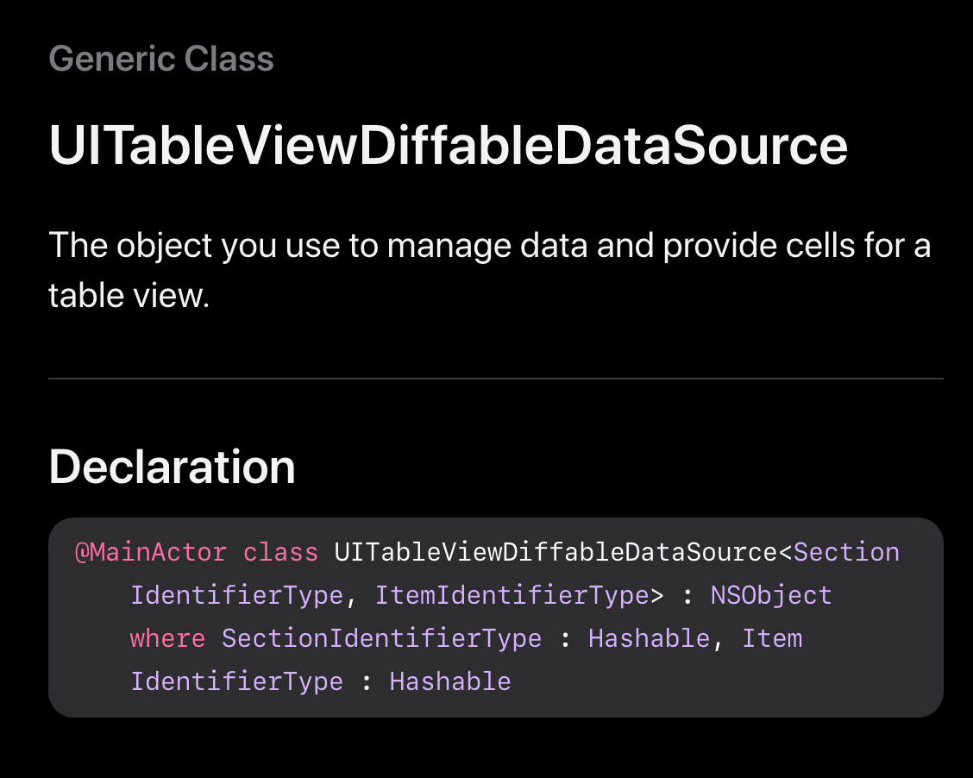Click the @MainActor attribute
This screenshot has height=778, width=973.
click(x=151, y=553)
